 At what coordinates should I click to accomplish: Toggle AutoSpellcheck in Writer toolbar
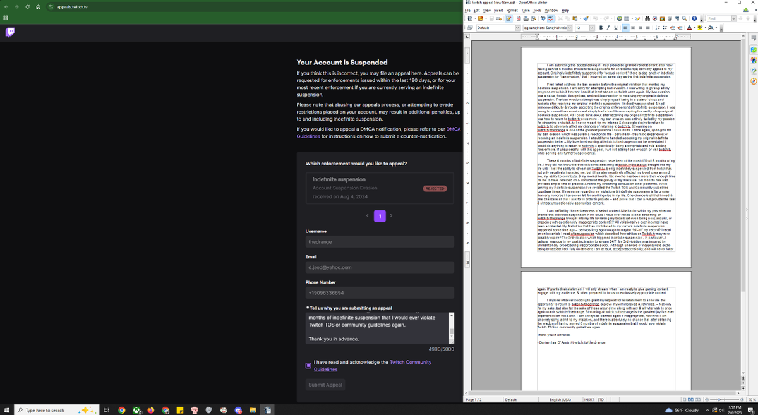pyautogui.click(x=550, y=18)
